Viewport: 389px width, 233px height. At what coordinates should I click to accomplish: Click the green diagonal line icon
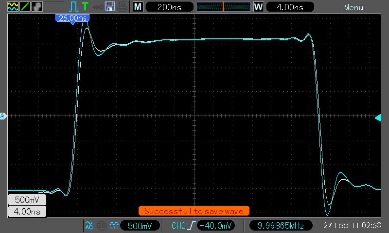click(25, 7)
